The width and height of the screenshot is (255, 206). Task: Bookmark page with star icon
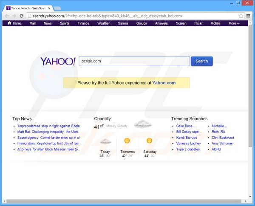point(241,16)
